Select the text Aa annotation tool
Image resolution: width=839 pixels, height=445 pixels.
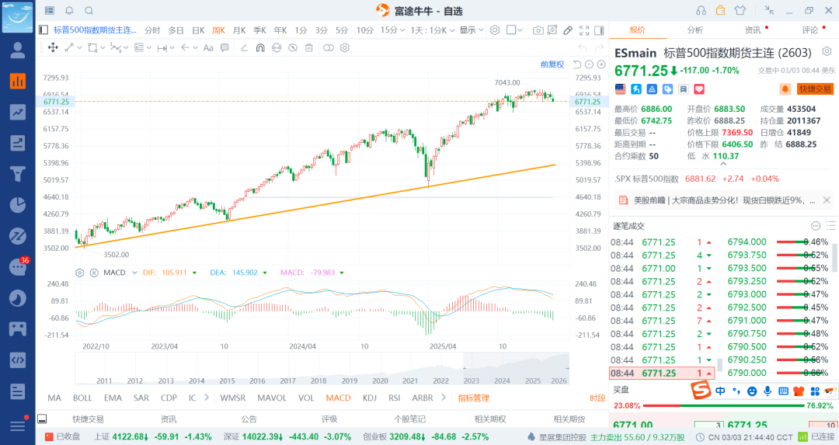tap(208, 47)
